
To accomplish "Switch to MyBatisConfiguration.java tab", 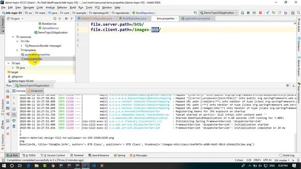I will (x=96, y=19).
